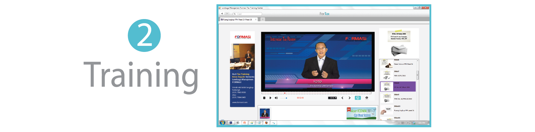Click the slide list scrollbar handle
The height and width of the screenshot is (132, 535).
pos(417,75)
